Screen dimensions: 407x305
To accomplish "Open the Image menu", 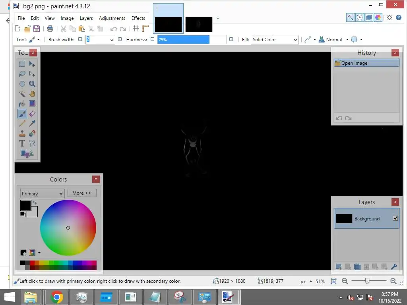I will [x=67, y=18].
